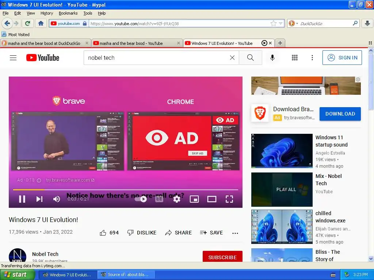Click the ad info icon next to Ad 0:18

39,180
